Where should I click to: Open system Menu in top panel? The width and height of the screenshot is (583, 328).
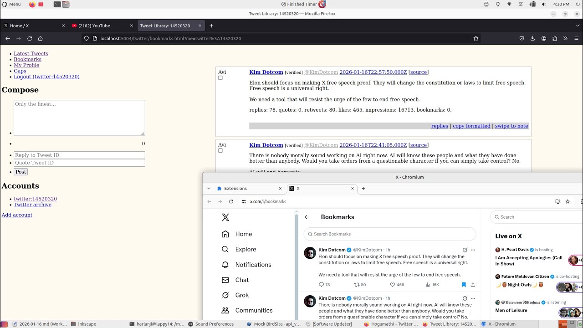point(11,4)
